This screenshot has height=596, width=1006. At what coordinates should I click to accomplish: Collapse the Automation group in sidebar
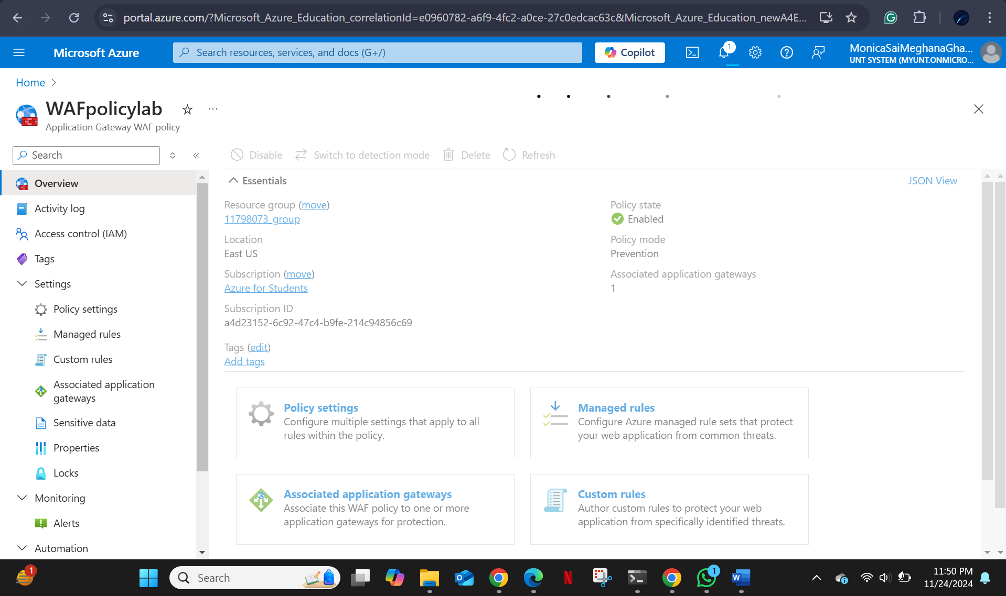click(22, 548)
